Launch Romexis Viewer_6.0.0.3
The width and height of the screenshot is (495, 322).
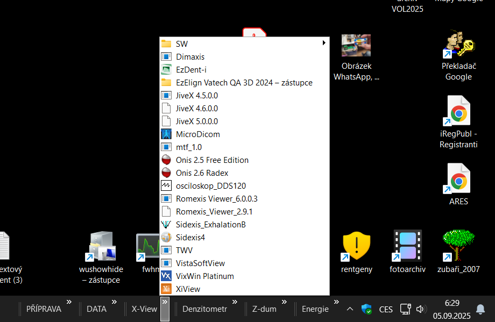[x=244, y=199]
